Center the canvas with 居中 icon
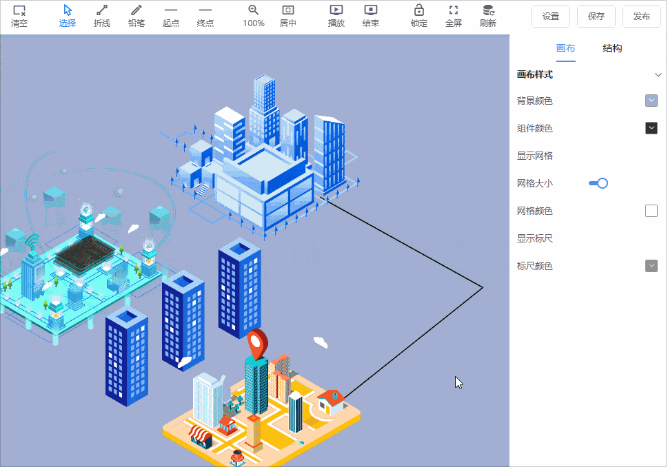Screen dimensions: 668x467 tap(288, 10)
